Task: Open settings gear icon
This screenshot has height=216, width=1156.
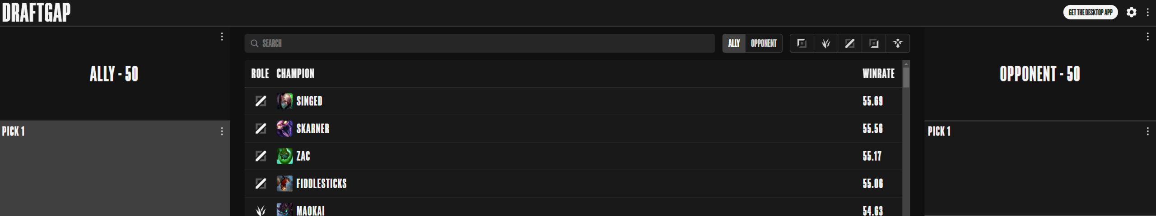Action: click(1131, 12)
